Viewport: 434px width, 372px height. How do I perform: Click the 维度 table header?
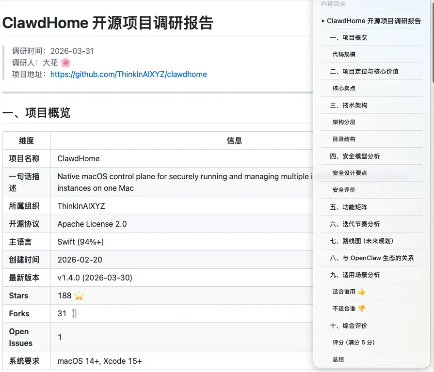(27, 140)
